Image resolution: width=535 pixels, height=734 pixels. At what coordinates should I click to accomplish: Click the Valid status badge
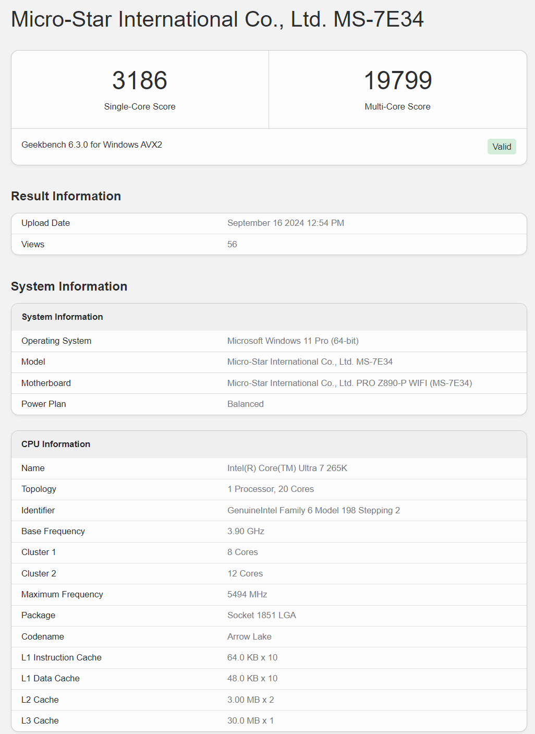pos(502,147)
